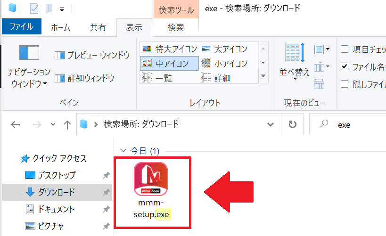Open recent locations dropdown chevron
386x236 pixels.
(x=53, y=124)
